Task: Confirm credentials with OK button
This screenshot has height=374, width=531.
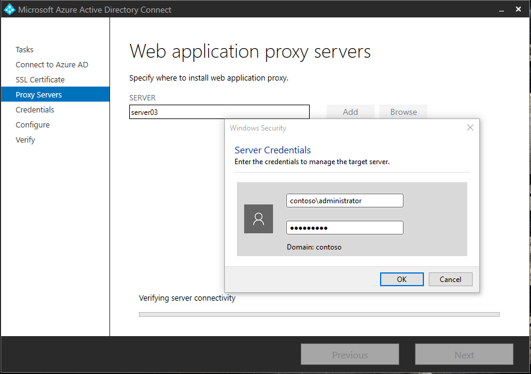Action: tap(402, 279)
